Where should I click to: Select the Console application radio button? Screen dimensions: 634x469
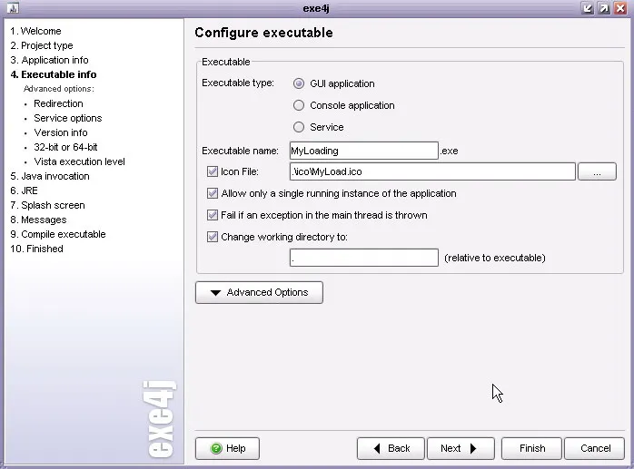[x=299, y=105]
